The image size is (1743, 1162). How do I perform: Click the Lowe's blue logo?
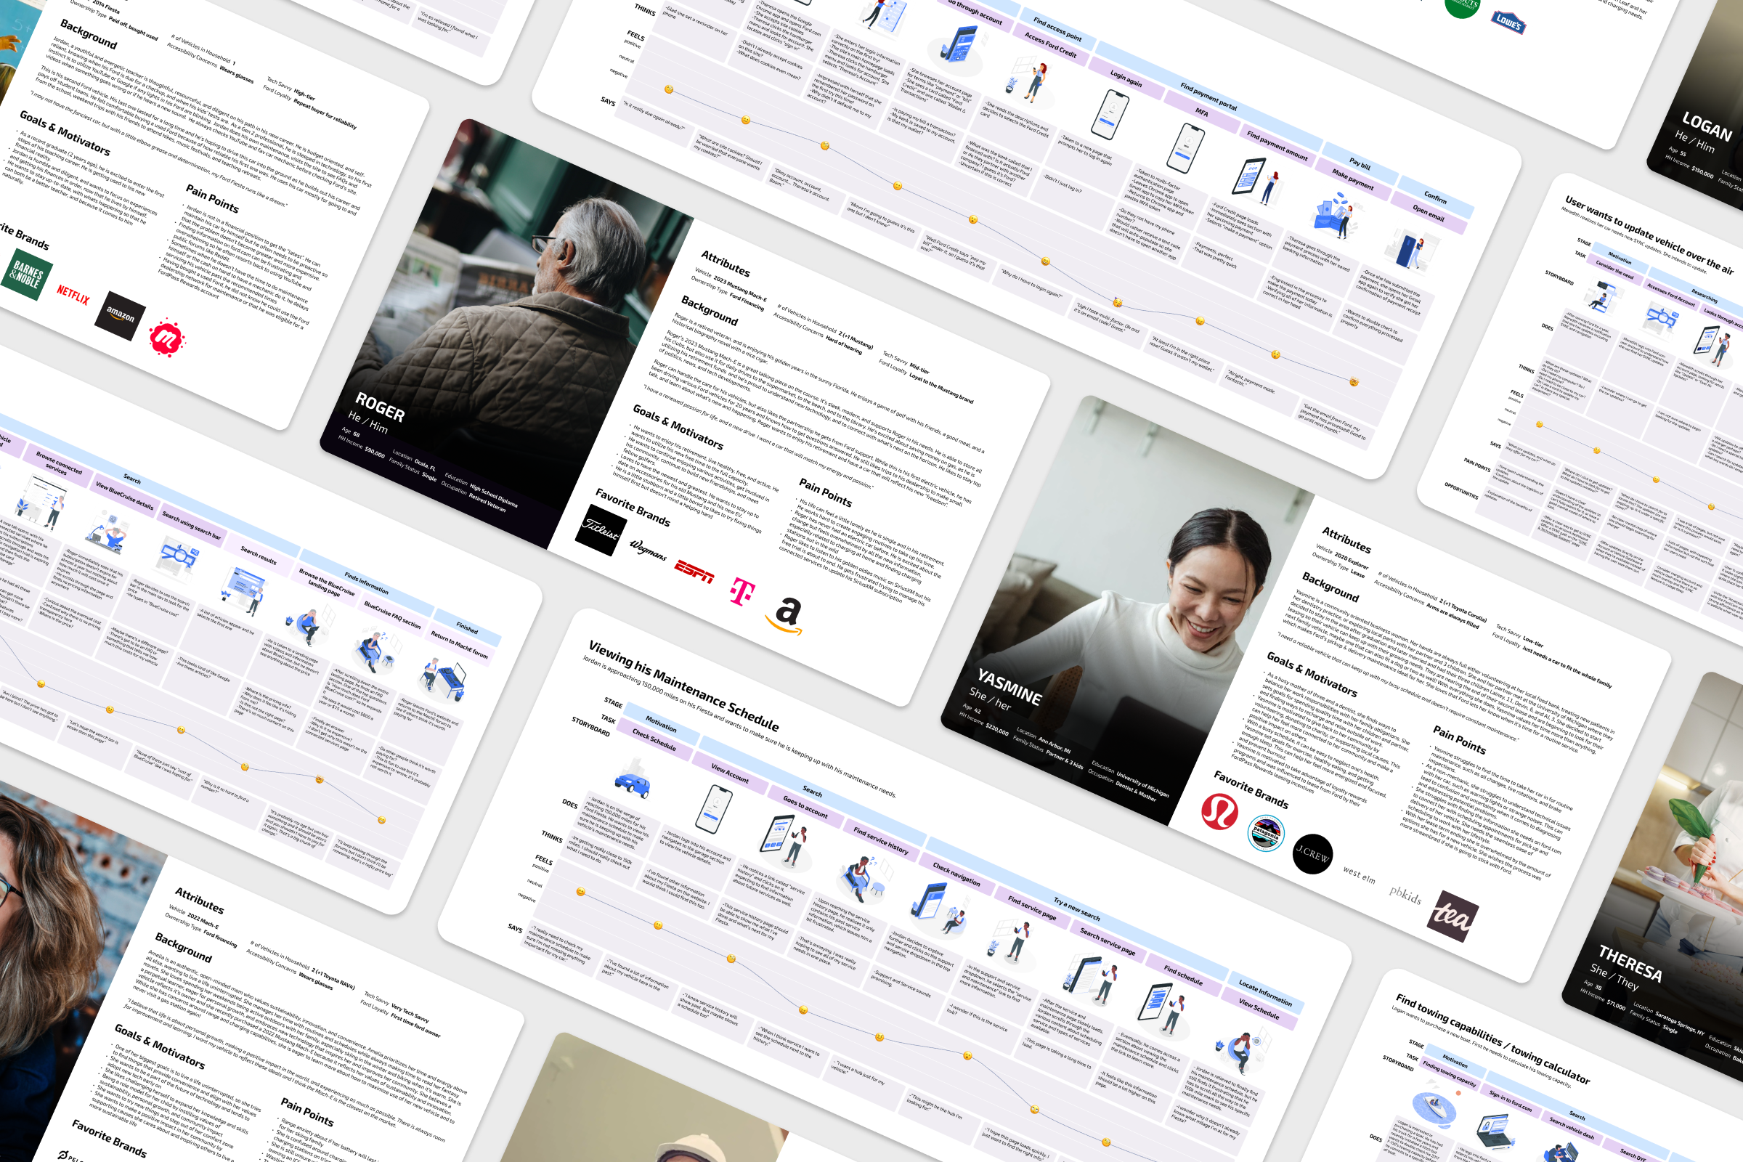(1508, 22)
